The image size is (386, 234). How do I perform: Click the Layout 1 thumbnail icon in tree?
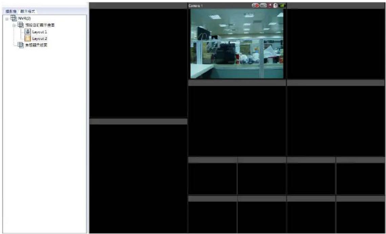tap(28, 32)
